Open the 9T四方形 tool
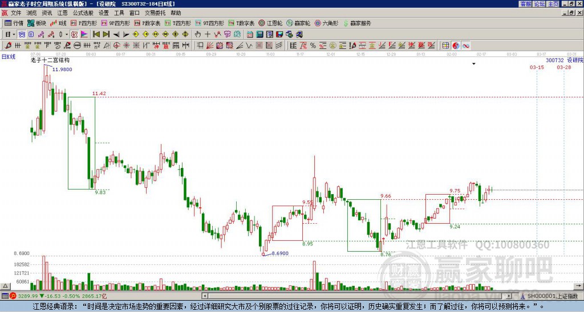 coord(210,23)
